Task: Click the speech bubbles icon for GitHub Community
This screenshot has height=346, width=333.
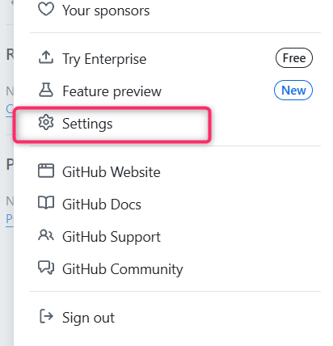Action: click(46, 268)
